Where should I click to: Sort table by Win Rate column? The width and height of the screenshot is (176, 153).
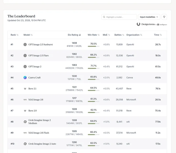[94, 35]
